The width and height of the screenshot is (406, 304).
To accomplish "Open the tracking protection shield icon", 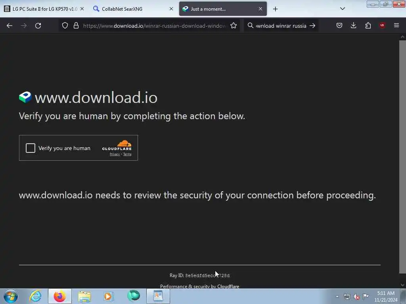I will coord(65,25).
